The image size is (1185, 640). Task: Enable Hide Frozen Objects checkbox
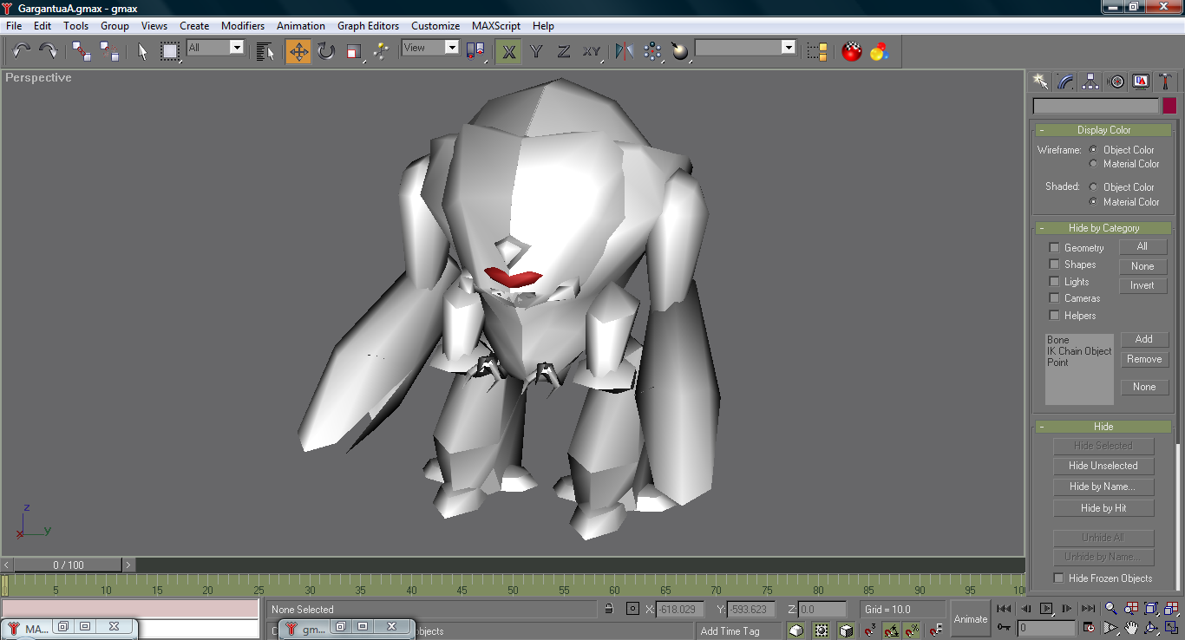[1058, 578]
